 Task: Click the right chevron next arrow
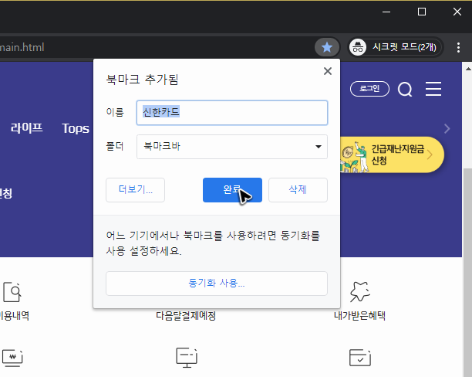(447, 129)
